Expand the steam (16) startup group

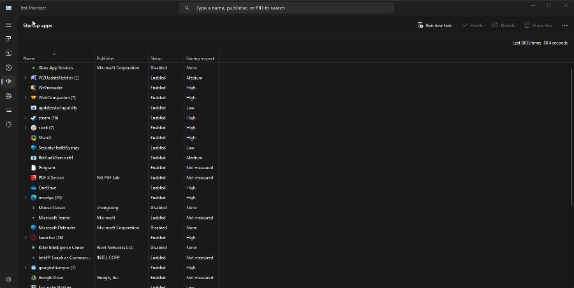click(26, 118)
